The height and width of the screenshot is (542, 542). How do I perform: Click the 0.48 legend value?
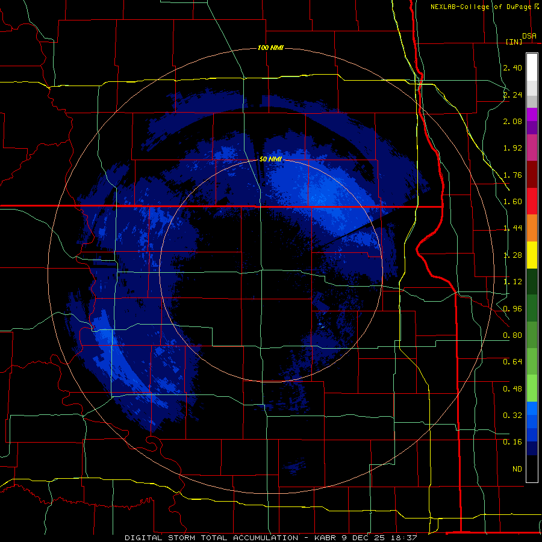tap(512, 389)
